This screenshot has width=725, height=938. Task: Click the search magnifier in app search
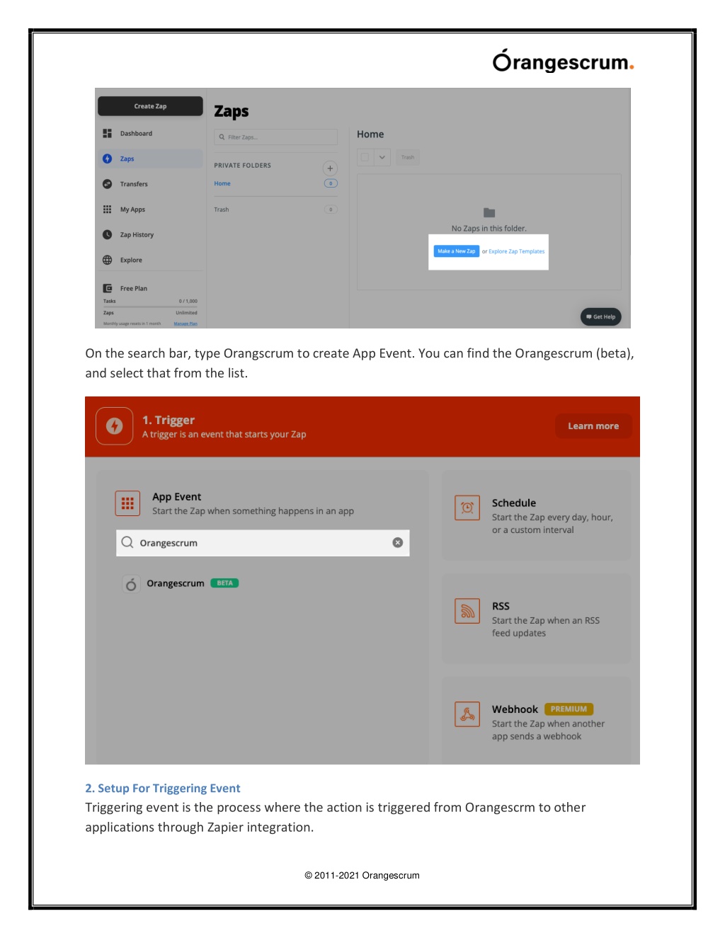[127, 542]
